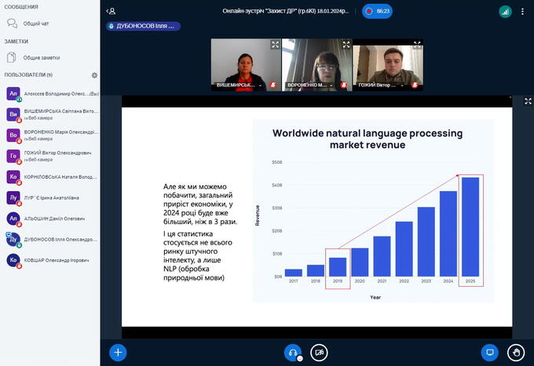Open Общие заметки shared notes
Screen dimensions: 534x366
pos(41,57)
